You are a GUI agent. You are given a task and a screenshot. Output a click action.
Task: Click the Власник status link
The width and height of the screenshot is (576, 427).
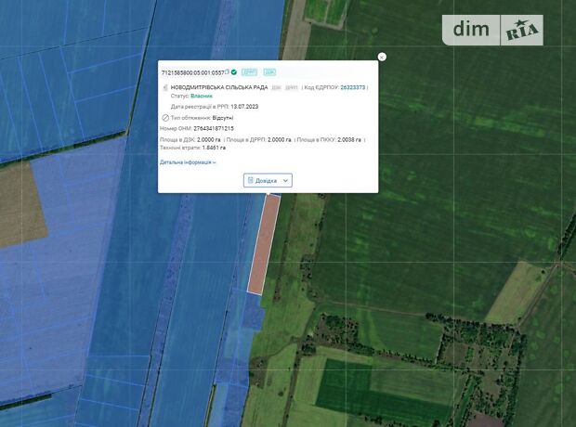203,97
